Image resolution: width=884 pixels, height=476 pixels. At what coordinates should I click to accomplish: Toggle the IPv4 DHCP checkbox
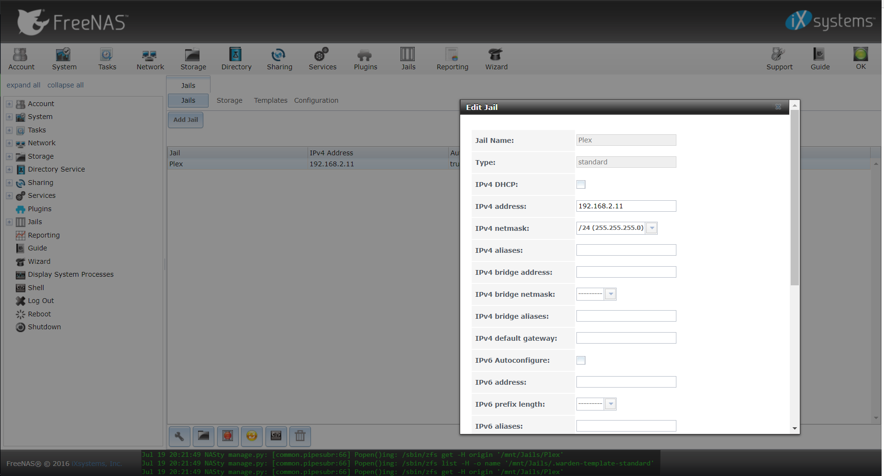tap(581, 184)
